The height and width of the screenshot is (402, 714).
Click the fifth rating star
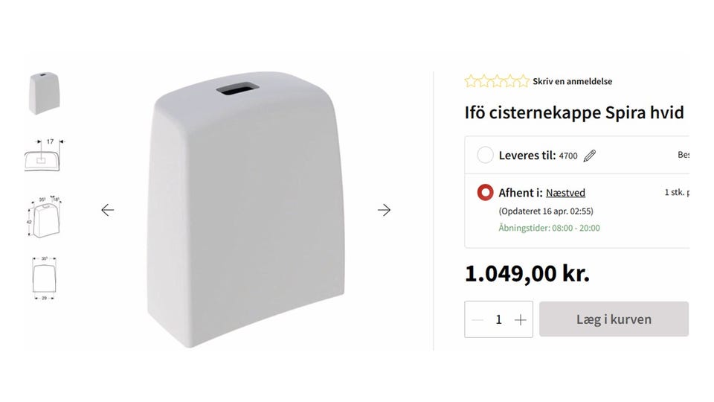523,81
